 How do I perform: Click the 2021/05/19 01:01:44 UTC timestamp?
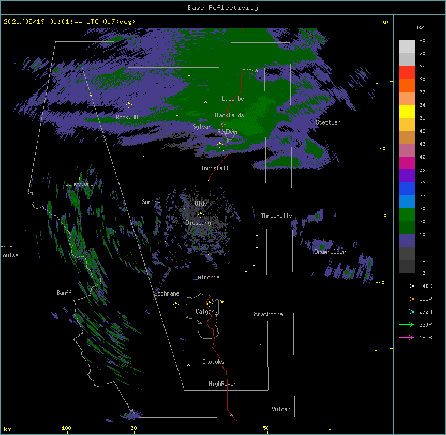tap(51, 22)
